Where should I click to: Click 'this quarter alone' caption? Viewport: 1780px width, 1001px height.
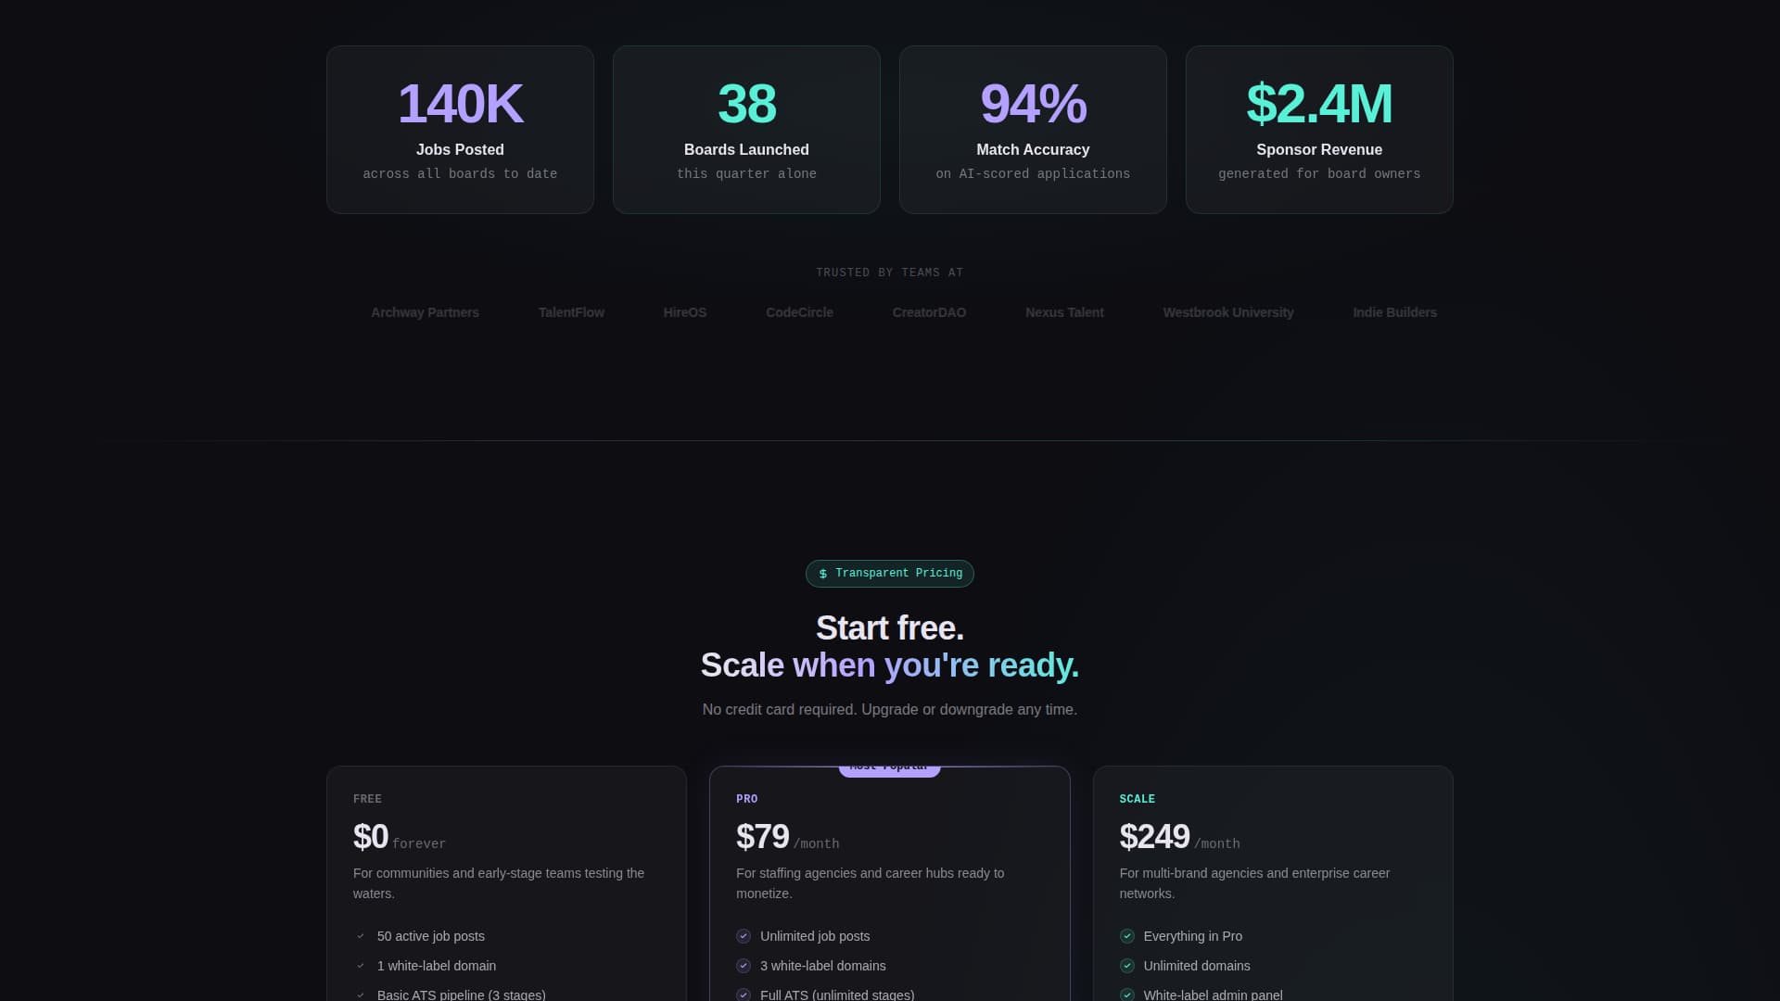point(746,174)
